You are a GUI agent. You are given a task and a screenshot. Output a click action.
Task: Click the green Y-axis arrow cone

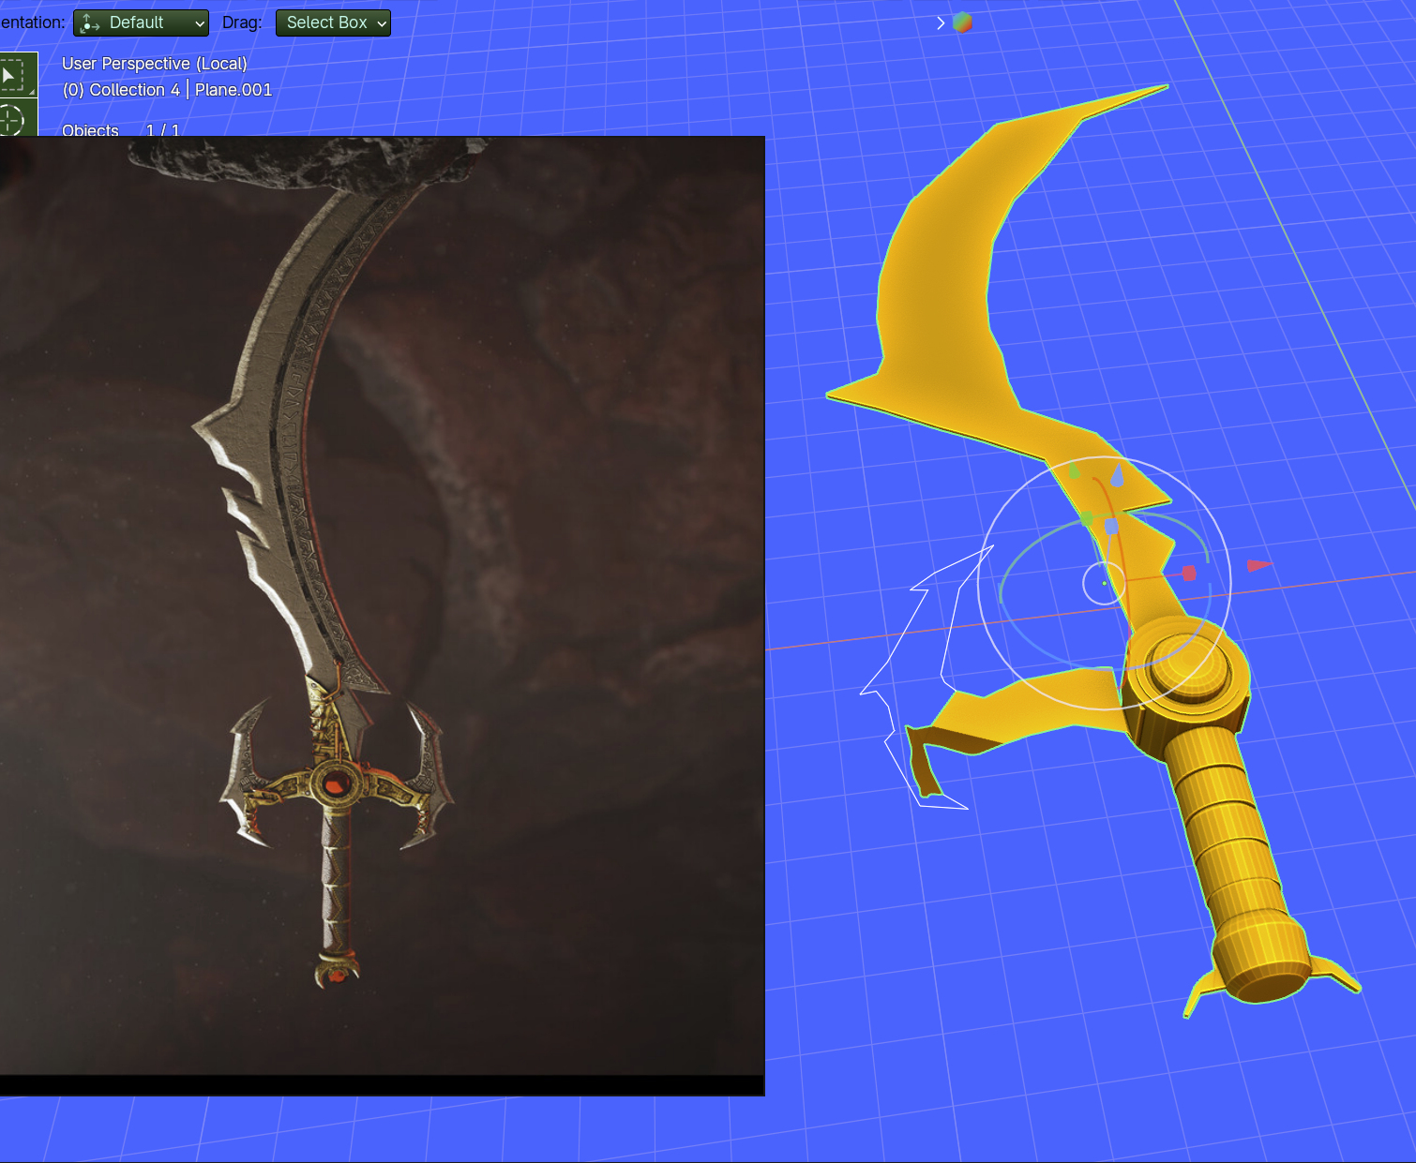click(x=1075, y=471)
